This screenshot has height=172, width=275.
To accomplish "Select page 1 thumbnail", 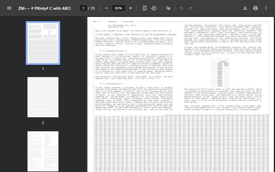I will pyautogui.click(x=43, y=43).
